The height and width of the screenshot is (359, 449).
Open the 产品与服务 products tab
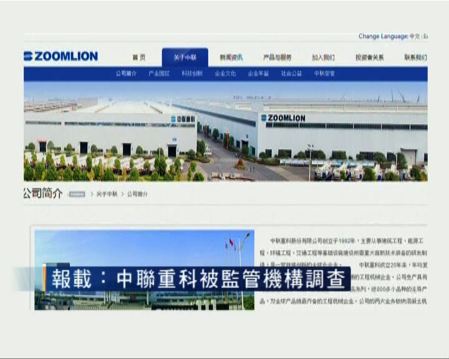pos(277,57)
